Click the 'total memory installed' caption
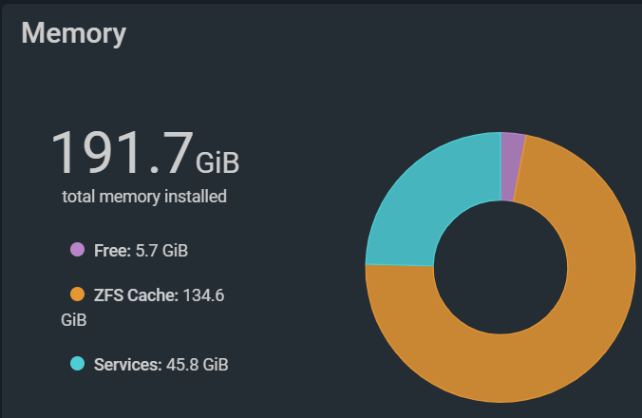Viewport: 642px width, 418px height. [144, 197]
